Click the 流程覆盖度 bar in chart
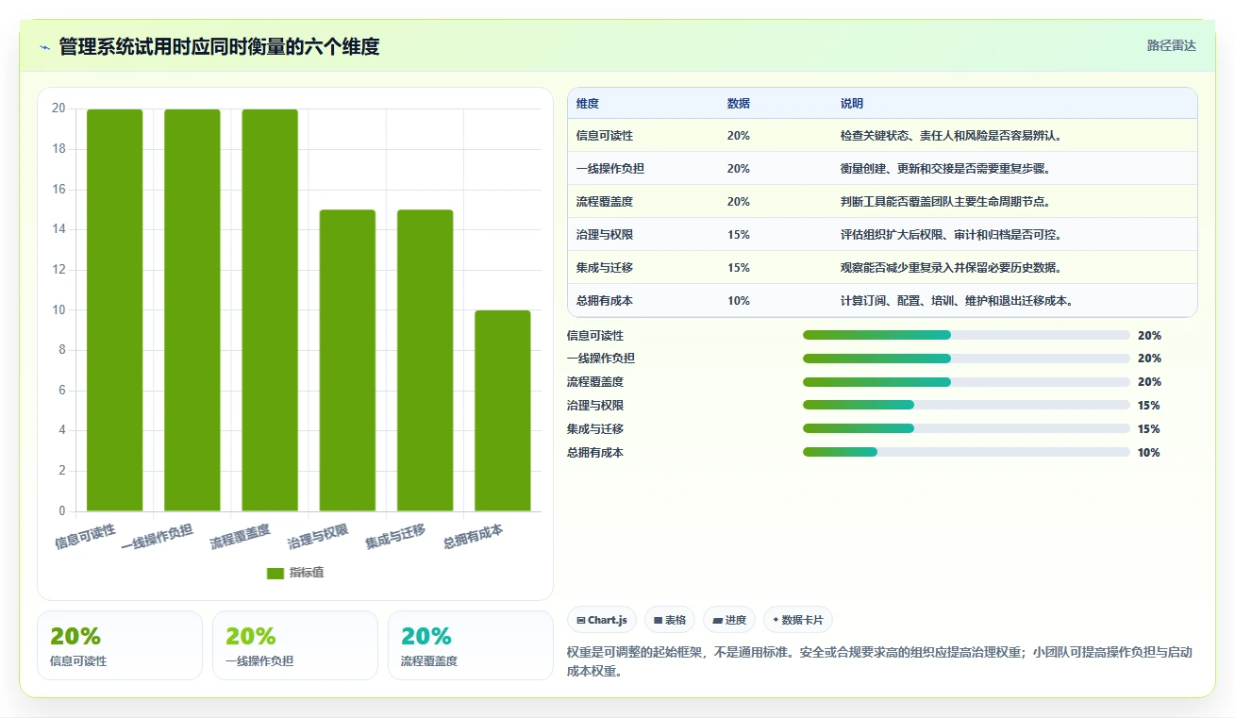Screen dimensions: 1235x718 pyautogui.click(x=270, y=310)
